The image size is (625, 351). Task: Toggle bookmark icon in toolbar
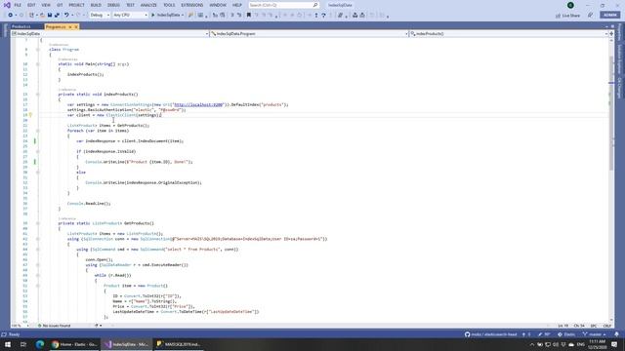click(249, 16)
